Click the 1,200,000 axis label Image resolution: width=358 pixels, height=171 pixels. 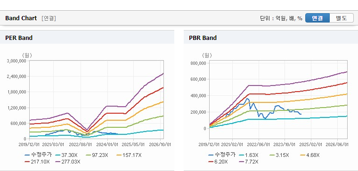point(17,108)
